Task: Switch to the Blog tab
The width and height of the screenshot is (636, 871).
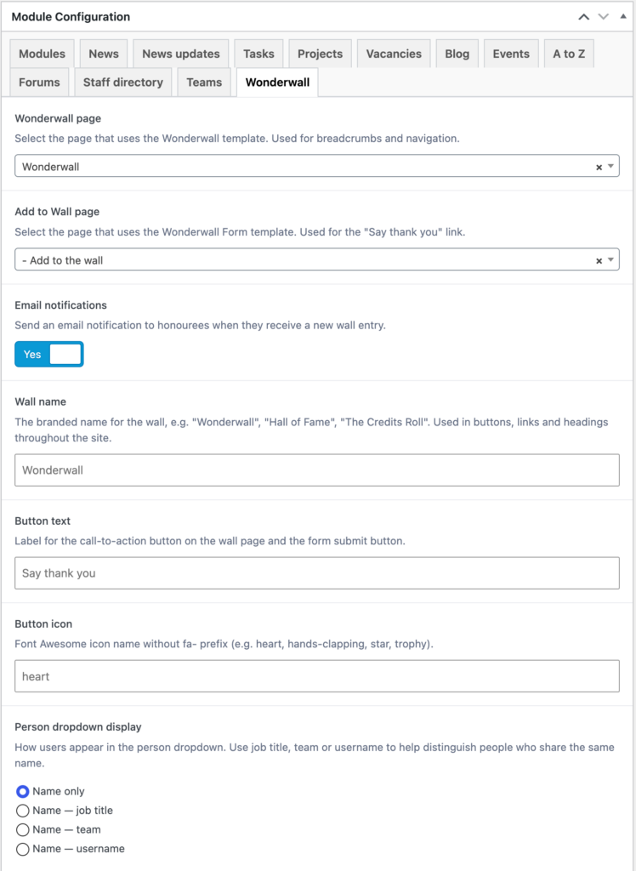Action: pos(457,54)
